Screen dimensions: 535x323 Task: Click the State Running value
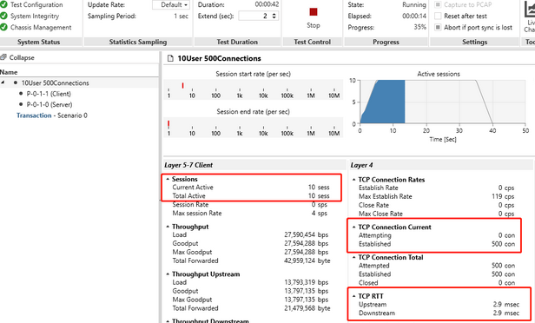[x=414, y=4]
